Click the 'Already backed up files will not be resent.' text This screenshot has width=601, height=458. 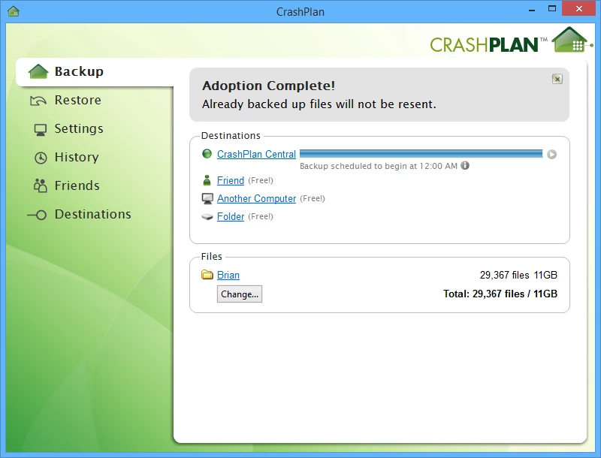pos(319,104)
